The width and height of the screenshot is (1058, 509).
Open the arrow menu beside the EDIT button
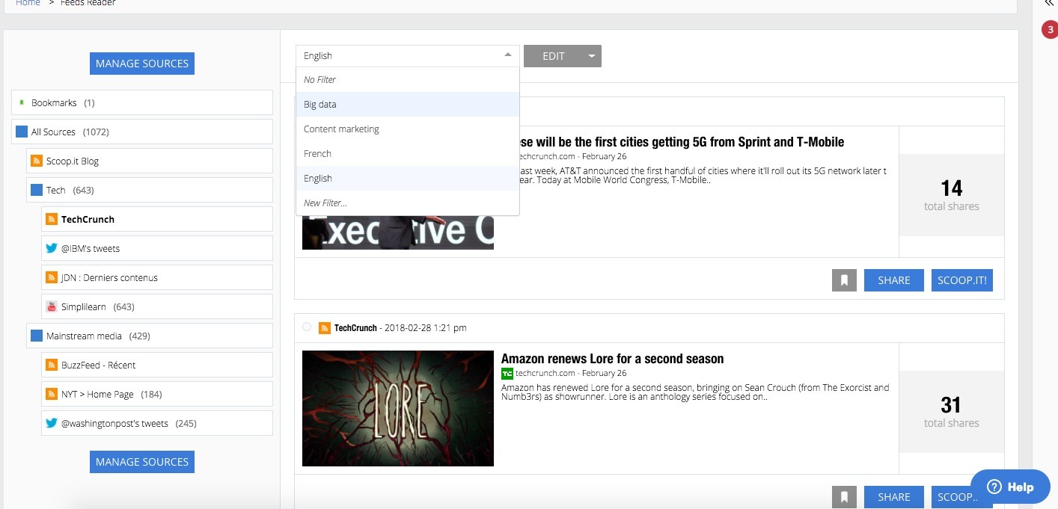[592, 56]
